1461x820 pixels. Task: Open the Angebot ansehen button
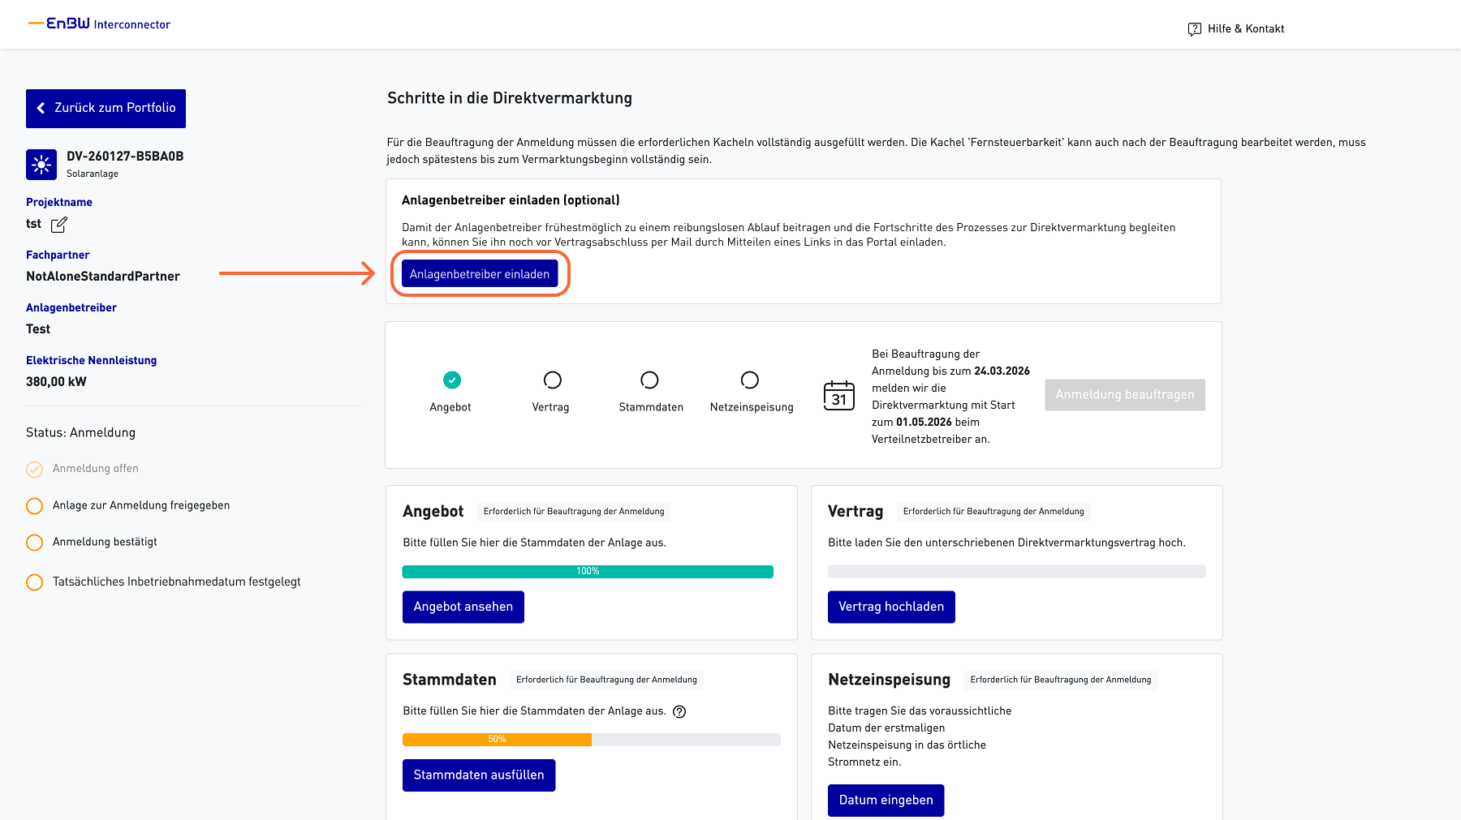pyautogui.click(x=463, y=607)
